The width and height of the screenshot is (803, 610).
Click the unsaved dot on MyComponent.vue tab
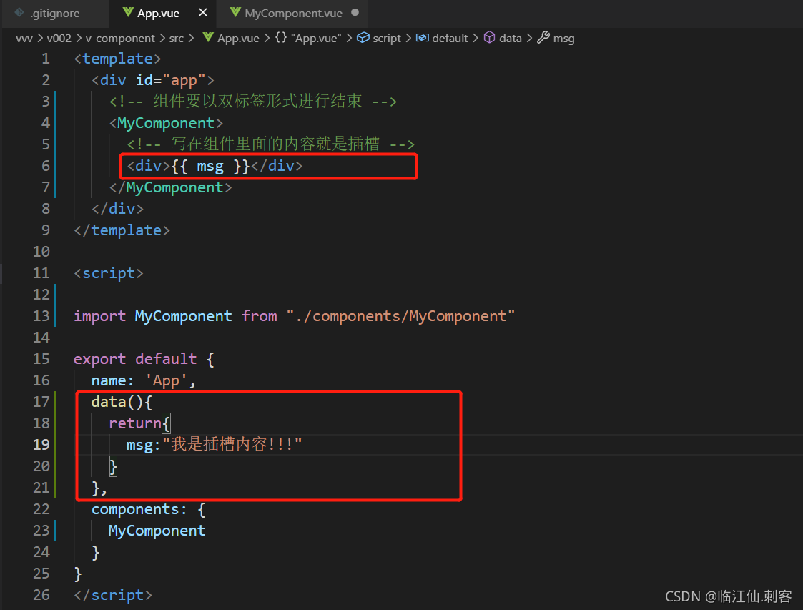pos(355,12)
